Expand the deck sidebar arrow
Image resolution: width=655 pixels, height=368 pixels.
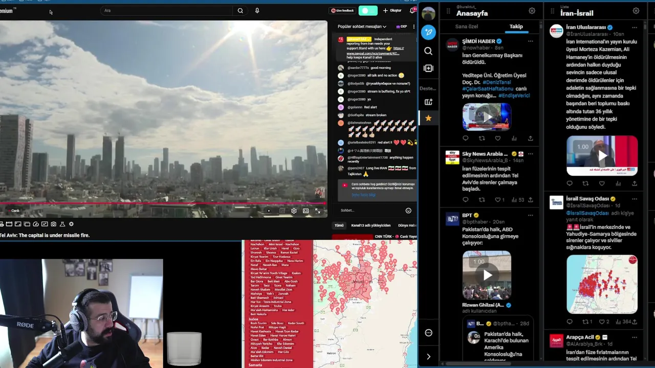428,357
